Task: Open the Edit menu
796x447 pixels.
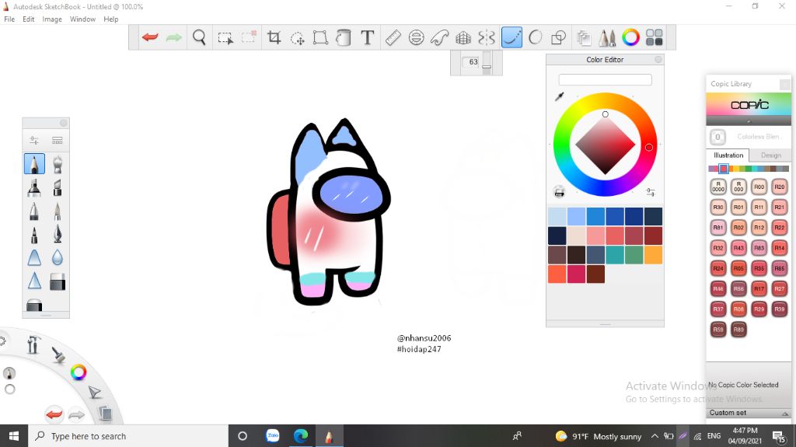Action: [x=29, y=19]
